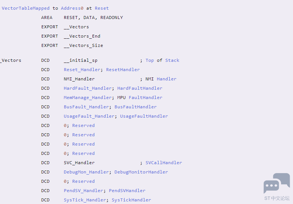The height and width of the screenshot is (204, 293).
Task: Click the Reset_Handler code token
Action: tap(82, 70)
